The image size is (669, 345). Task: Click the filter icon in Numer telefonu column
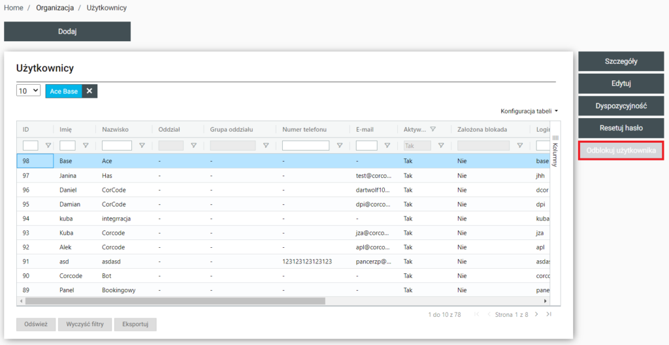(x=339, y=145)
